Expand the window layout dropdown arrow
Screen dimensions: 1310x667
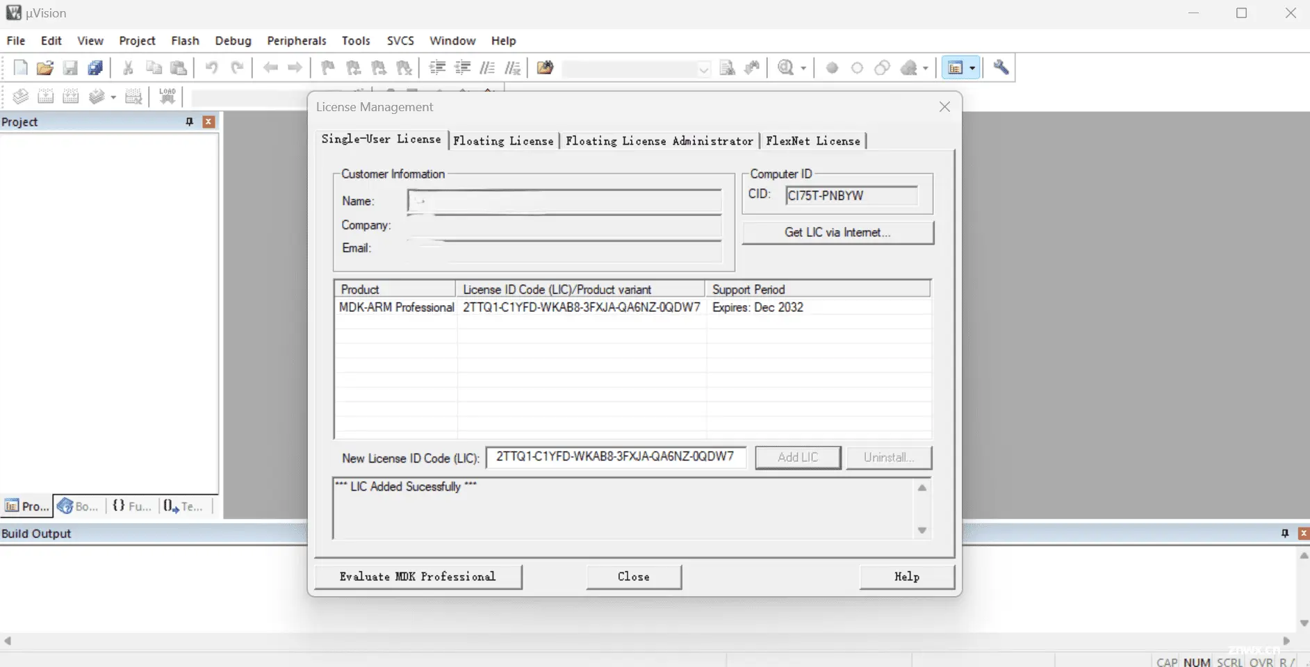tap(972, 68)
